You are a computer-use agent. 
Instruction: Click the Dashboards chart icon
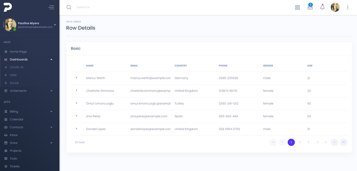pyautogui.click(x=6, y=60)
